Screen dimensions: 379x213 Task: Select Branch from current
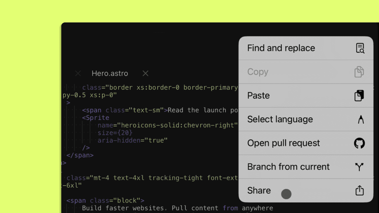(x=288, y=167)
